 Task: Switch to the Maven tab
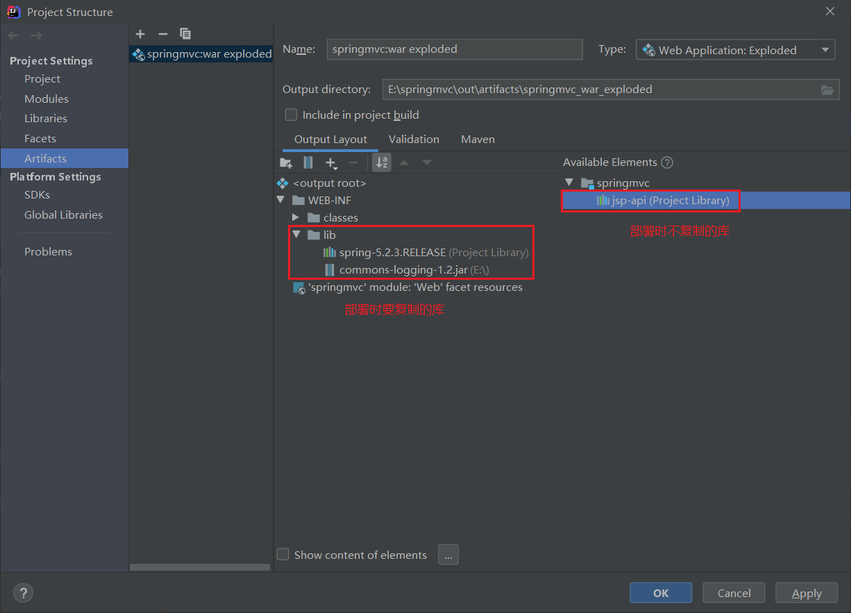pos(478,140)
